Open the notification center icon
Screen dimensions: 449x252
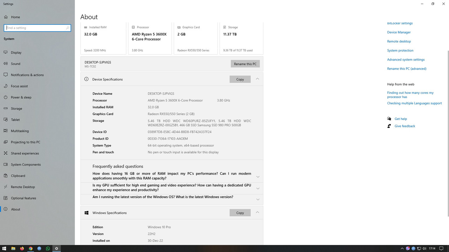click(x=441, y=248)
